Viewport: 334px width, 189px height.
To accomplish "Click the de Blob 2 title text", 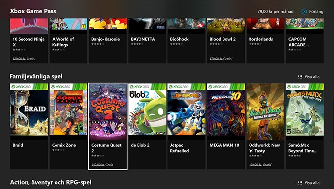I will point(140,145).
